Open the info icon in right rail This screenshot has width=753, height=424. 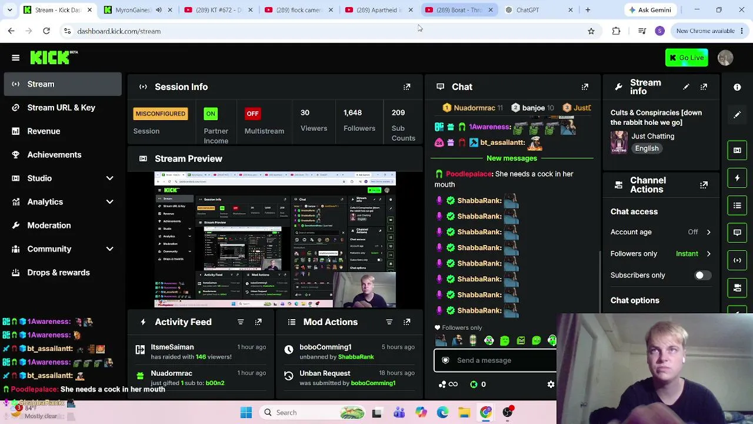pyautogui.click(x=737, y=87)
